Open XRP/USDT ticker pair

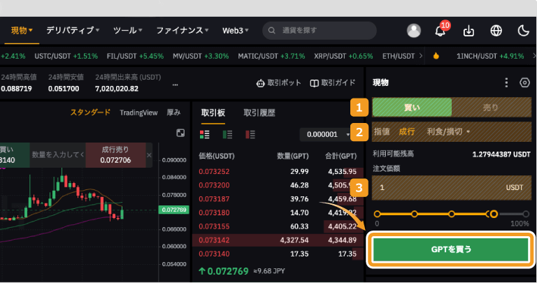click(343, 56)
